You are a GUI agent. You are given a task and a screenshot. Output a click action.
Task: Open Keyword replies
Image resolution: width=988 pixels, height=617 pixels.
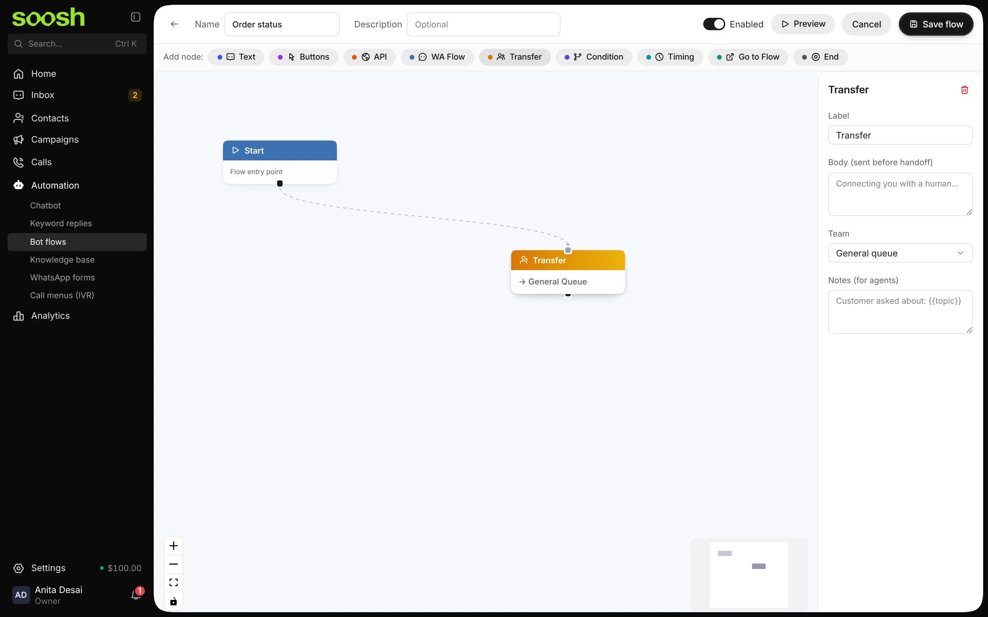(61, 223)
